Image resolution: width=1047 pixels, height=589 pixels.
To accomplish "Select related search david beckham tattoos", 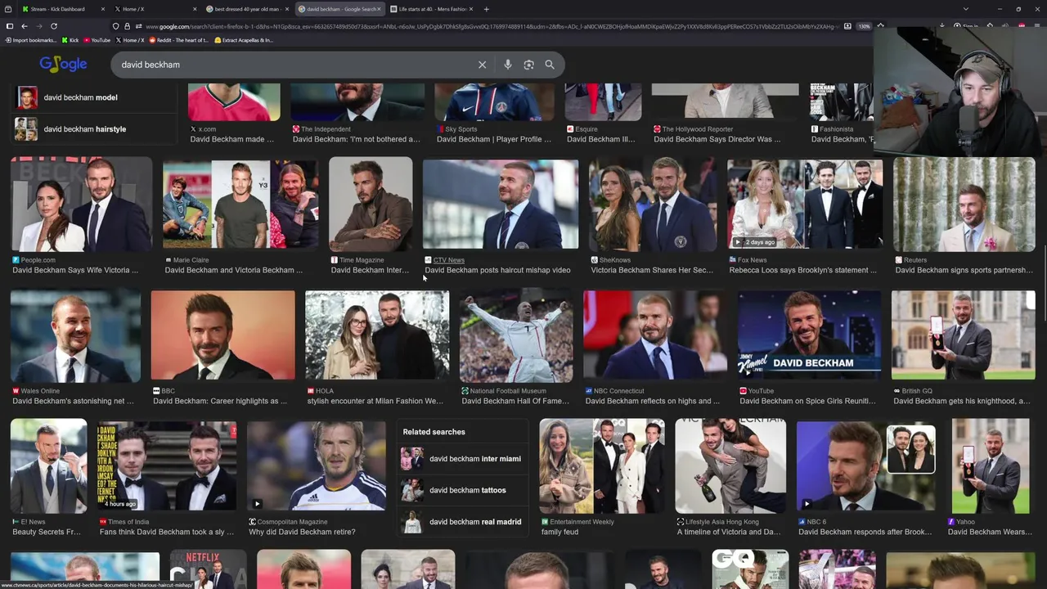I will click(x=462, y=490).
